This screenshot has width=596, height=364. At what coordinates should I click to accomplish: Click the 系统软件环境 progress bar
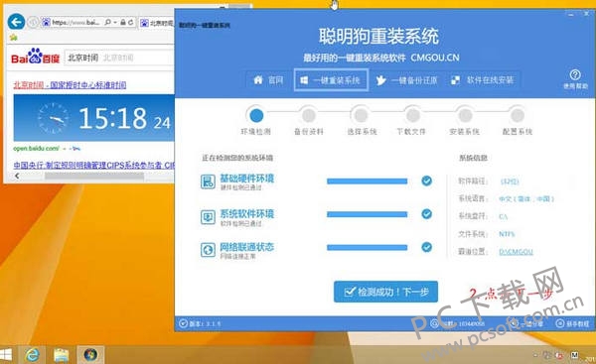tap(368, 214)
